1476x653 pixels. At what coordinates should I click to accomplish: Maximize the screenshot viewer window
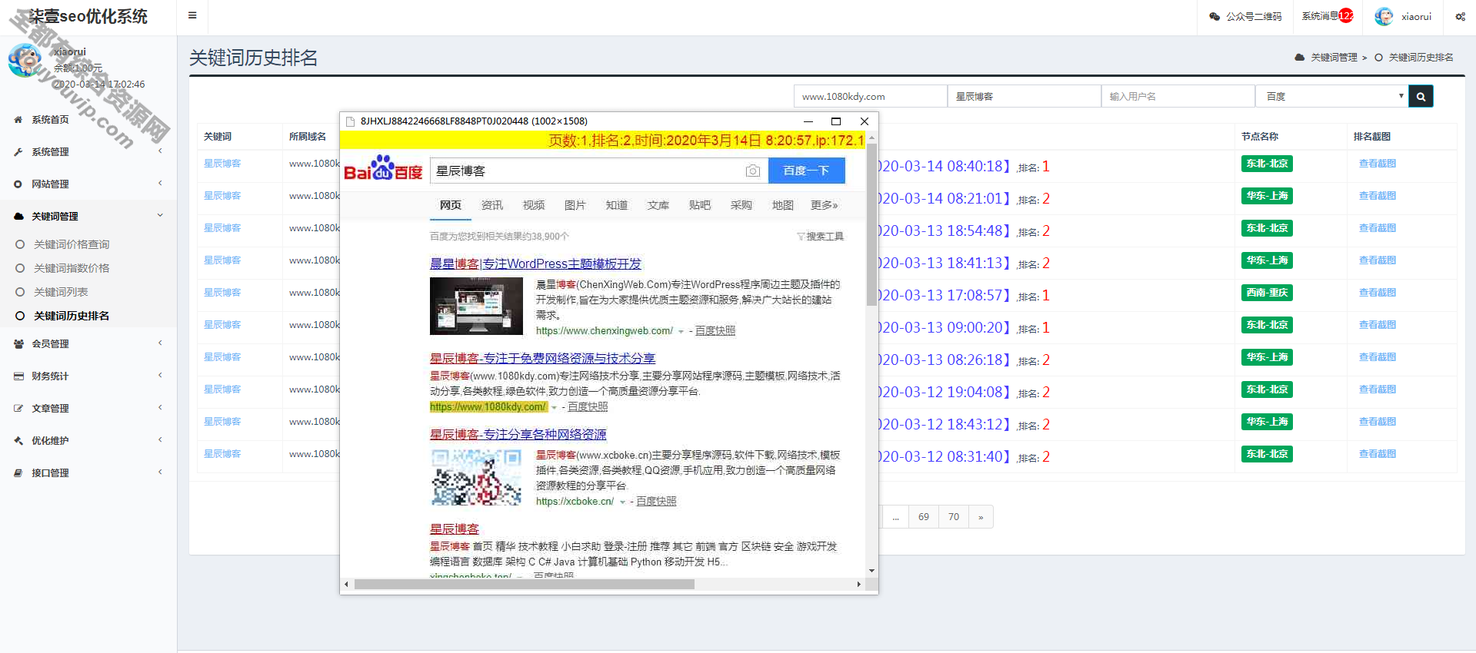click(x=836, y=121)
